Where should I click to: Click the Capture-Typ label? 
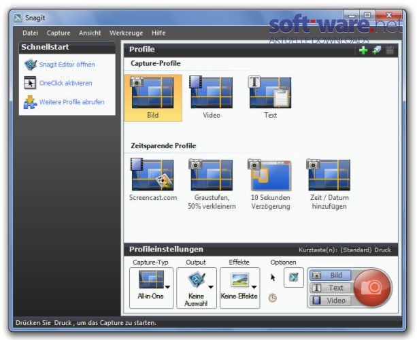tap(150, 262)
